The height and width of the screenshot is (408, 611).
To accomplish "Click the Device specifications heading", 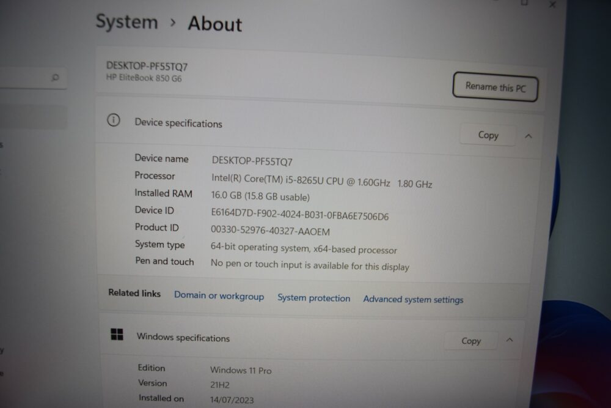I will [x=178, y=123].
